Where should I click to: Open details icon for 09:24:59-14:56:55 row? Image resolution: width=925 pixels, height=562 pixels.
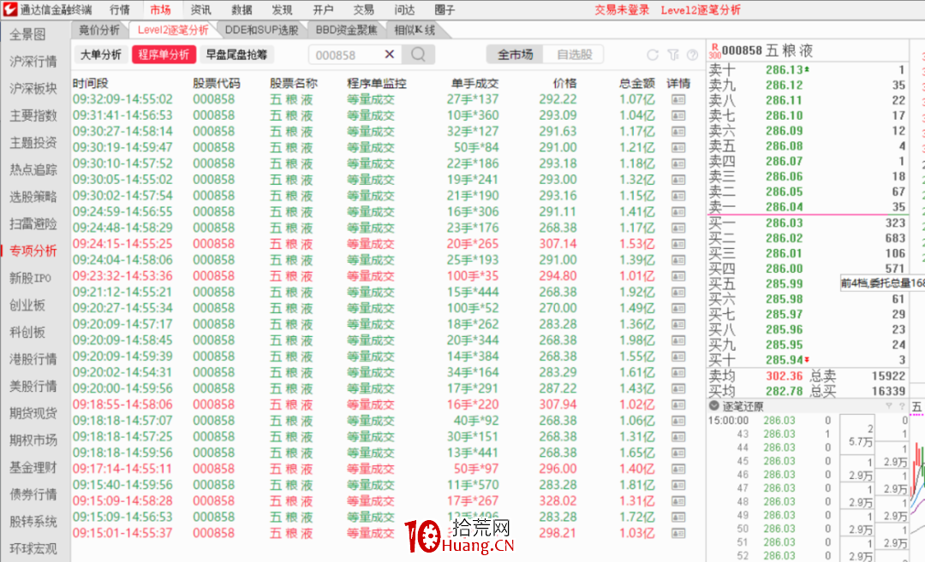[x=678, y=212]
